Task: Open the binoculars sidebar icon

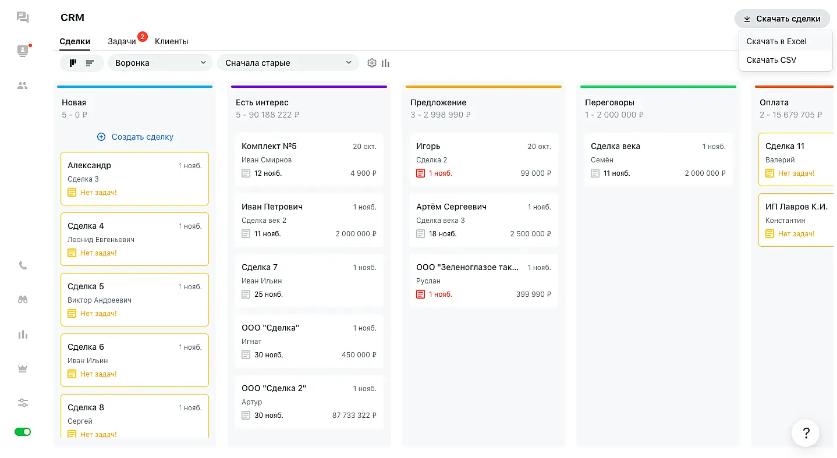Action: [23, 300]
